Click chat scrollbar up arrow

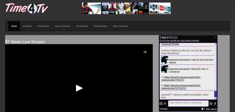point(215,44)
